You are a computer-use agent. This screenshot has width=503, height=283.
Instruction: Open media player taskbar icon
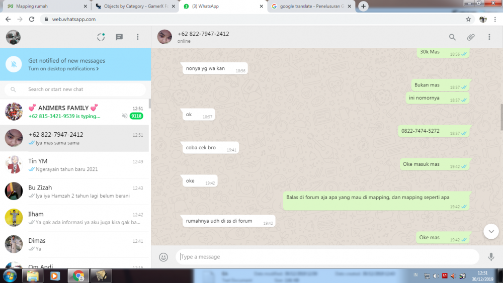54,275
